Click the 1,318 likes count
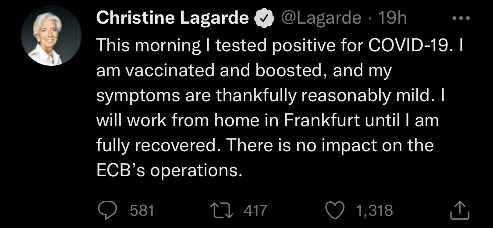 click(374, 210)
